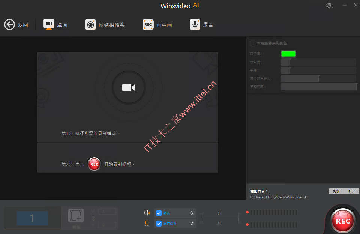
Task: Click the output path C:\Users\ITTEL\Videos\Winxvideo AI
Action: click(x=278, y=197)
